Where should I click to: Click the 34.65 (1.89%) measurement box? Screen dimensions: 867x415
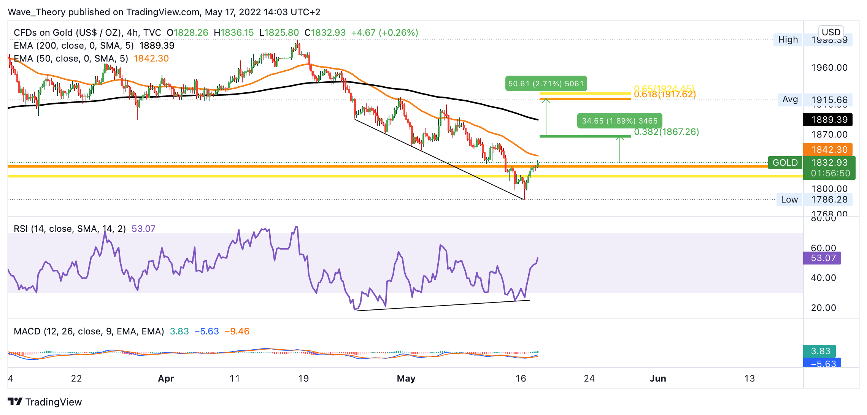coord(619,121)
